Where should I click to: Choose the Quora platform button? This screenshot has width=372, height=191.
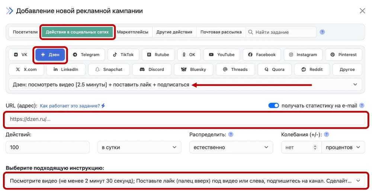[x=275, y=69]
